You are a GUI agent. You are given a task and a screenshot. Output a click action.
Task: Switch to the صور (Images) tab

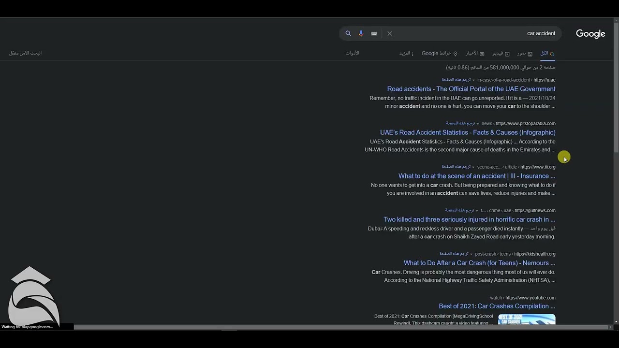tap(525, 53)
